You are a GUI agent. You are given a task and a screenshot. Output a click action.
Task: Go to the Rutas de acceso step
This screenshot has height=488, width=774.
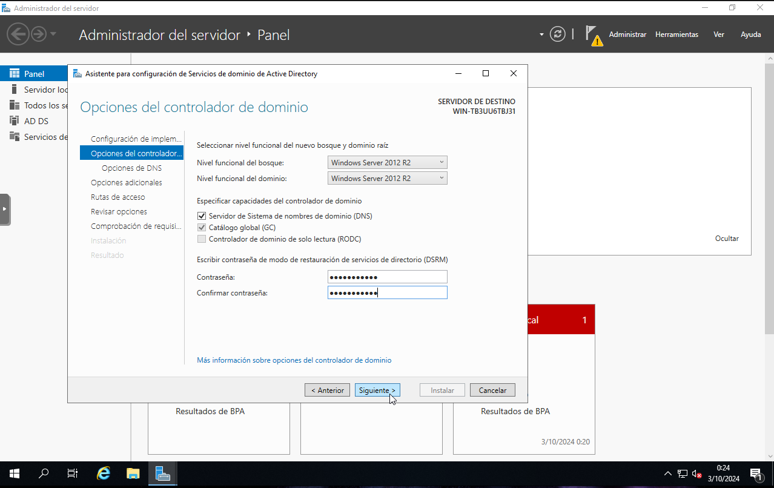pyautogui.click(x=117, y=197)
